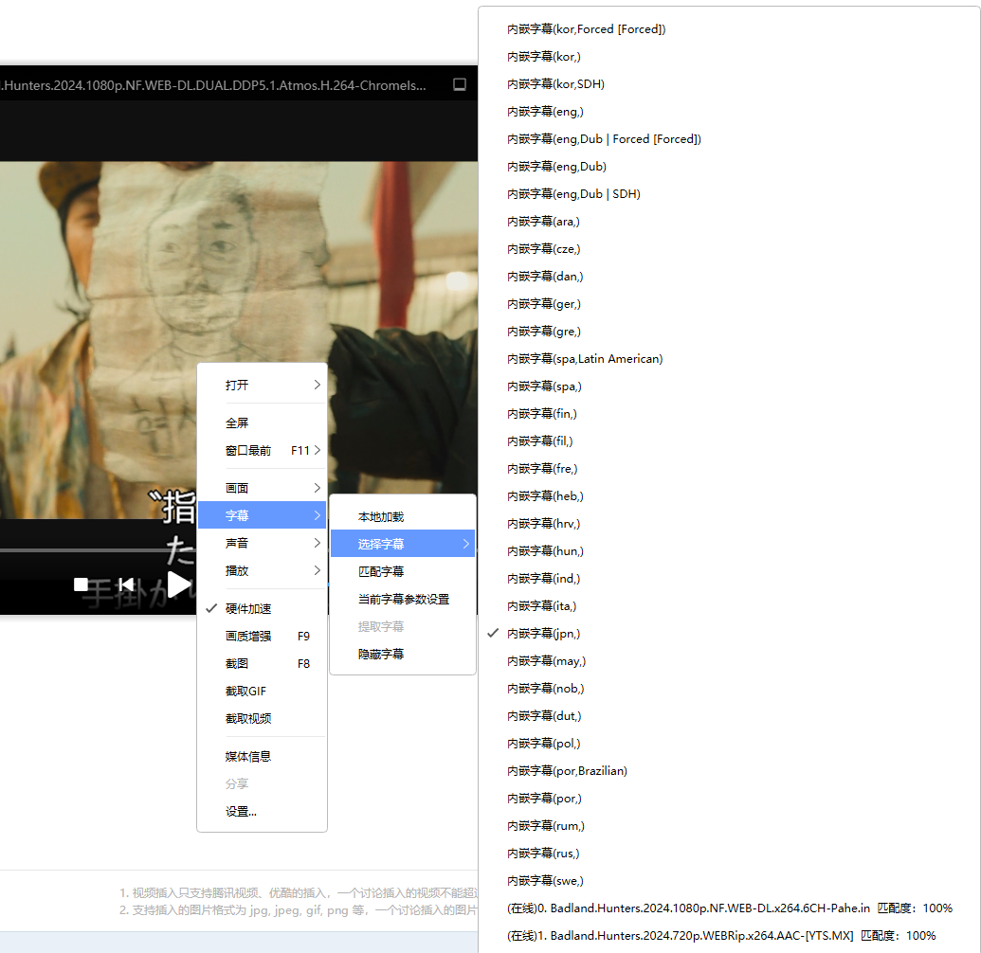The width and height of the screenshot is (981, 953).
Task: Select the checked 内嵌字幕(jpn,) subtitle
Action: (543, 633)
